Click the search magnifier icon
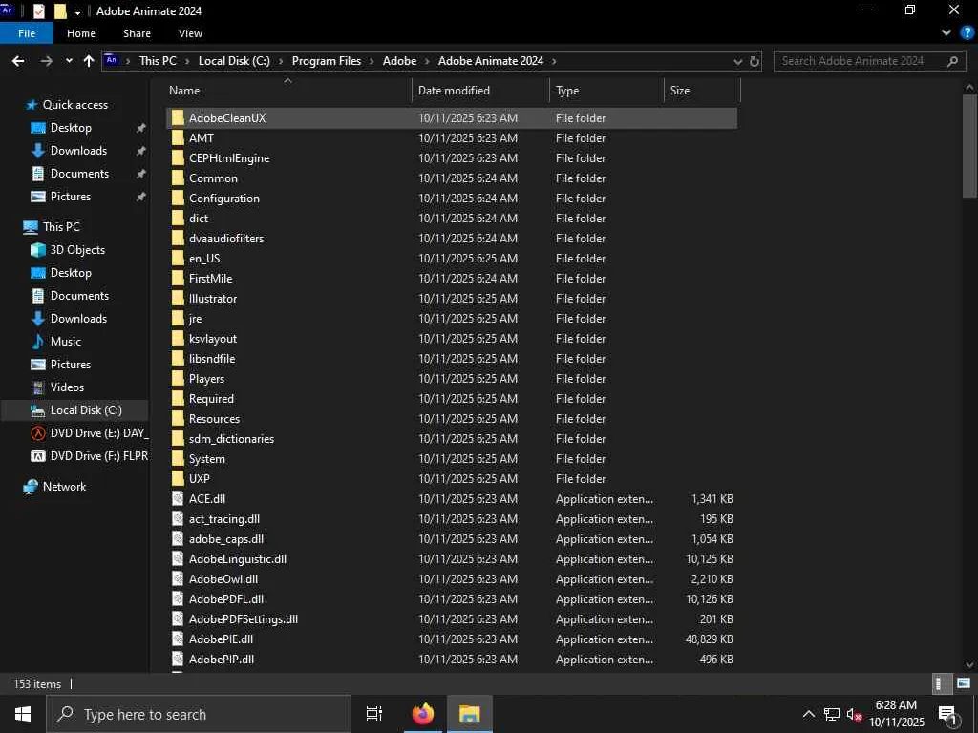This screenshot has height=733, width=978. click(x=952, y=61)
